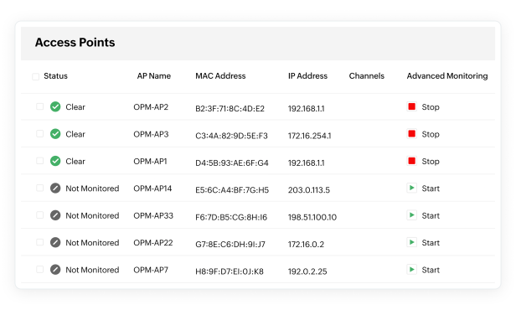Click the Access Points panel title

coord(75,43)
